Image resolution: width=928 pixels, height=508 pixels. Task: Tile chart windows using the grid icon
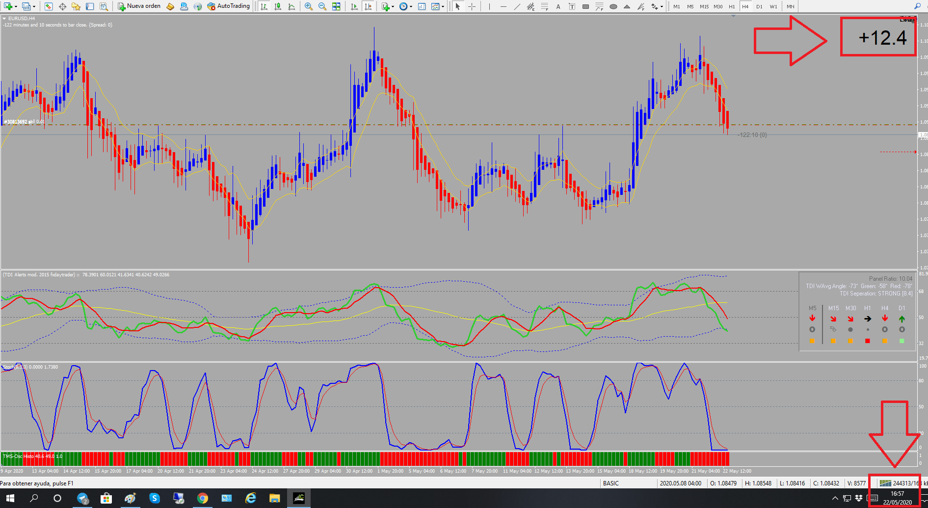(336, 6)
